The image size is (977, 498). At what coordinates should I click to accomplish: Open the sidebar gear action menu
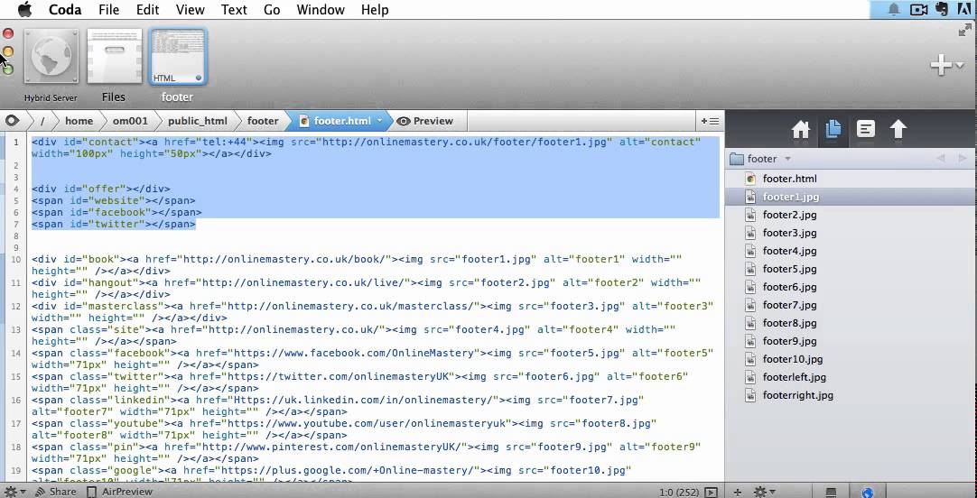pyautogui.click(x=764, y=493)
